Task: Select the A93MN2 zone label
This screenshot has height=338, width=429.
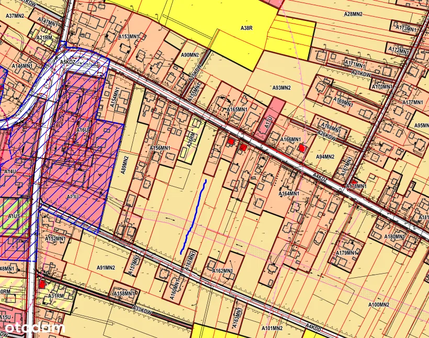Action: [281, 87]
